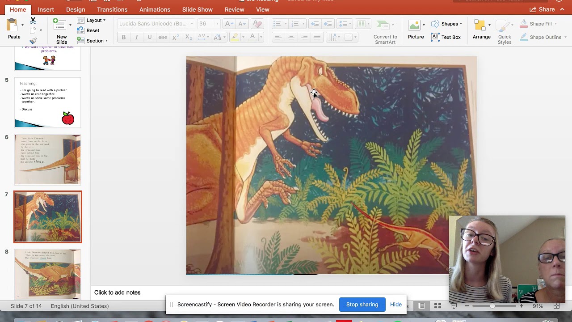Click the Cut scissors icon
This screenshot has width=572, height=322.
pyautogui.click(x=33, y=20)
